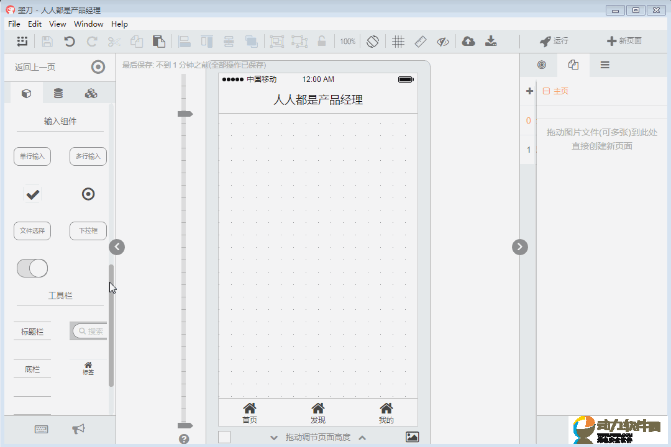Undo the last action
Image resolution: width=671 pixels, height=447 pixels.
tap(70, 42)
